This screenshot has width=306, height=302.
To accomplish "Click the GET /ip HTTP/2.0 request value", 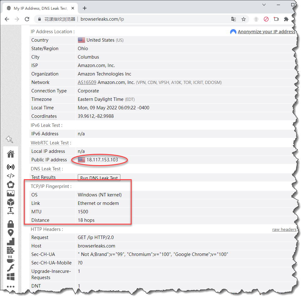I will [96, 237].
